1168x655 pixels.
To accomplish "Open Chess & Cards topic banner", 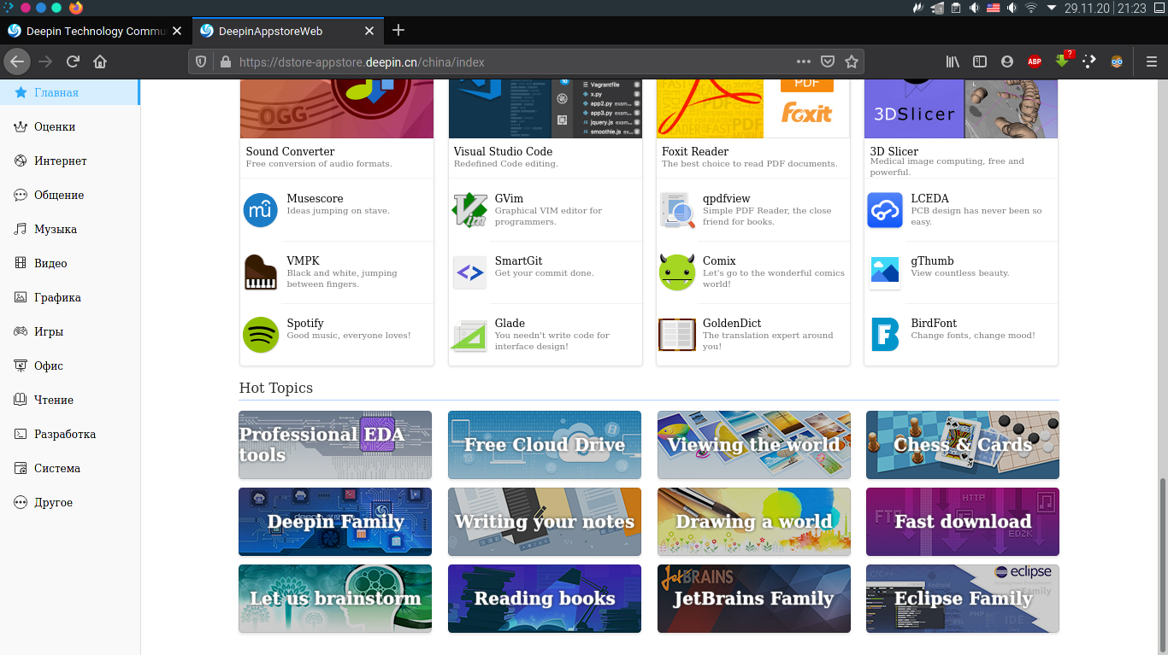I will pyautogui.click(x=963, y=445).
